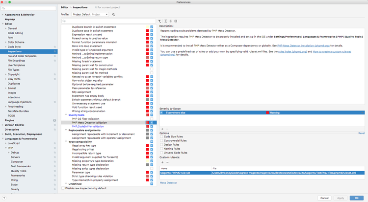The height and width of the screenshot is (202, 368).
Task: Check the Naming Rules option
Action: [x=161, y=148]
